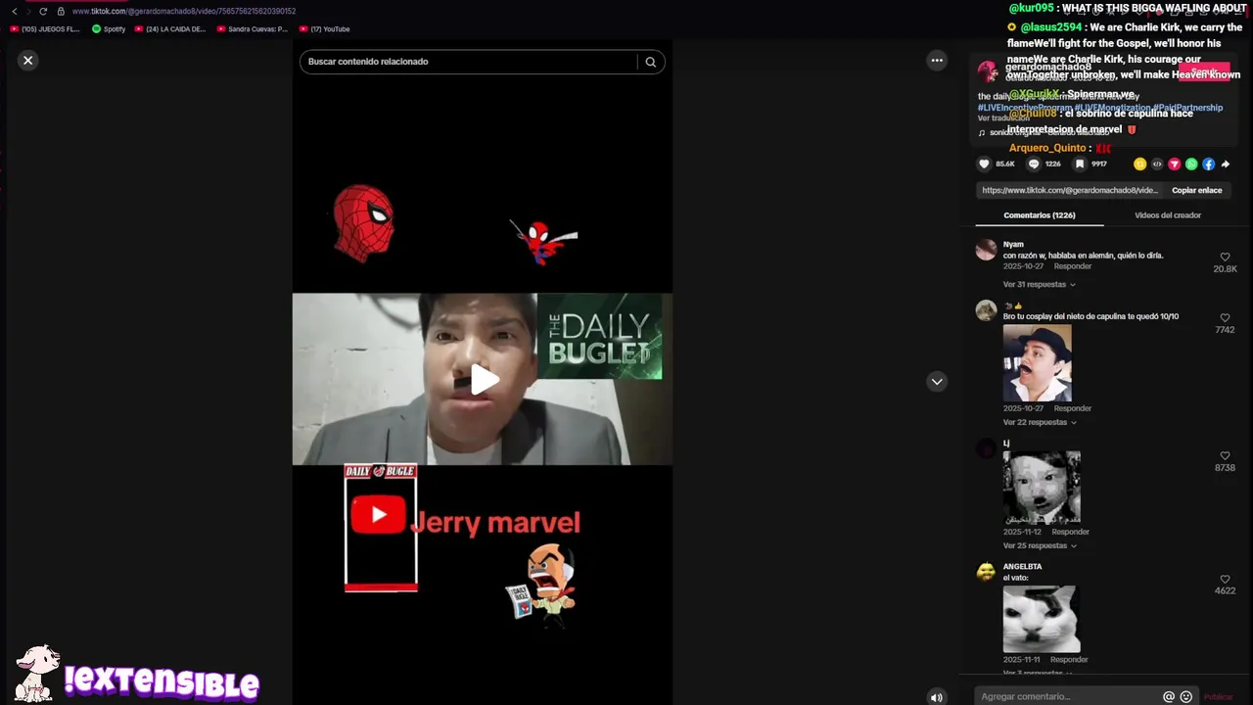This screenshot has width=1253, height=705.
Task: Follow the creator with the Seguir button
Action: pyautogui.click(x=1204, y=71)
